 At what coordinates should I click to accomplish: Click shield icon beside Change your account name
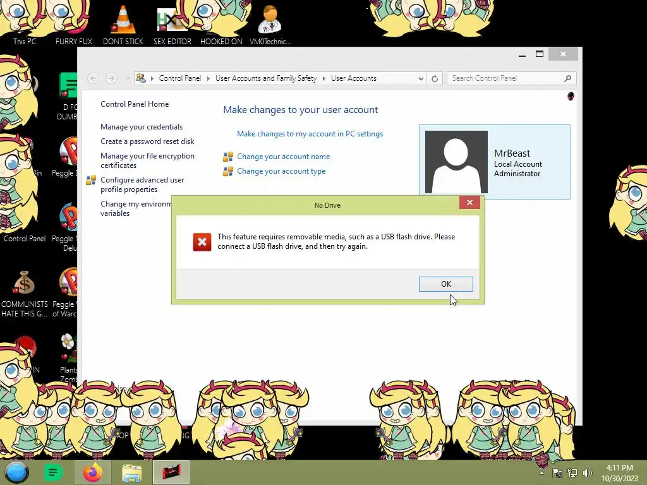227,157
